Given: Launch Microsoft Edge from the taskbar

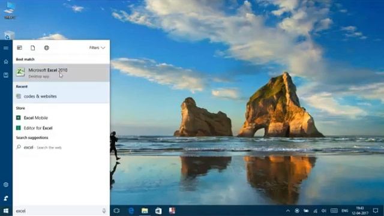Looking at the screenshot, I should 131,211.
